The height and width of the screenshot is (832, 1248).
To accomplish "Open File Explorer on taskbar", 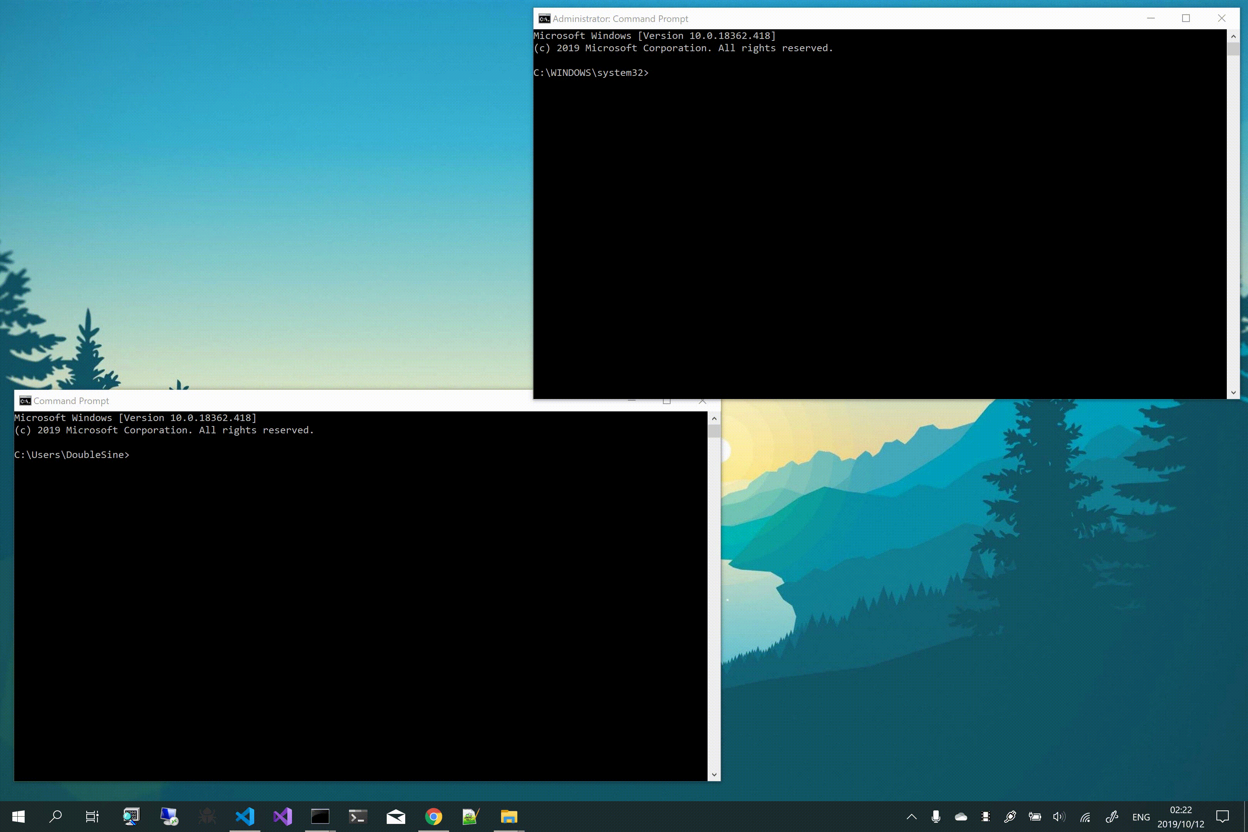I will point(508,817).
